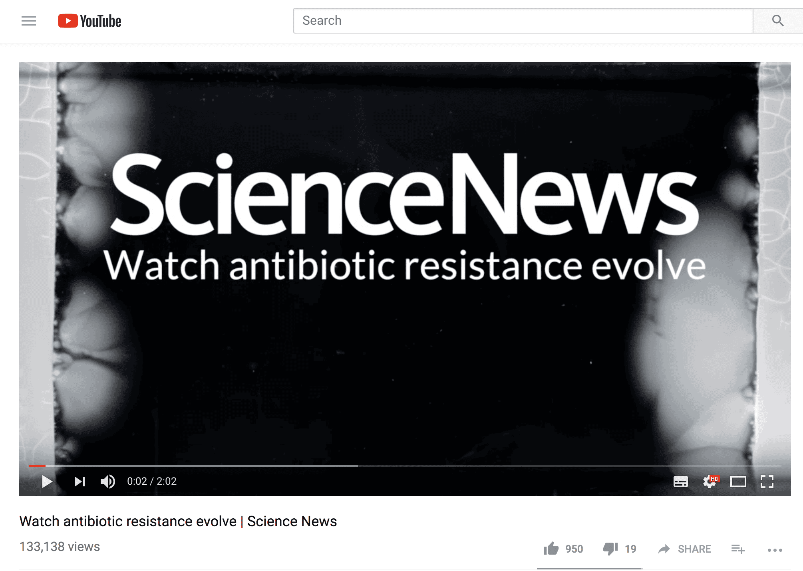Toggle subtitles/closed captions
The image size is (803, 571).
[x=681, y=482]
